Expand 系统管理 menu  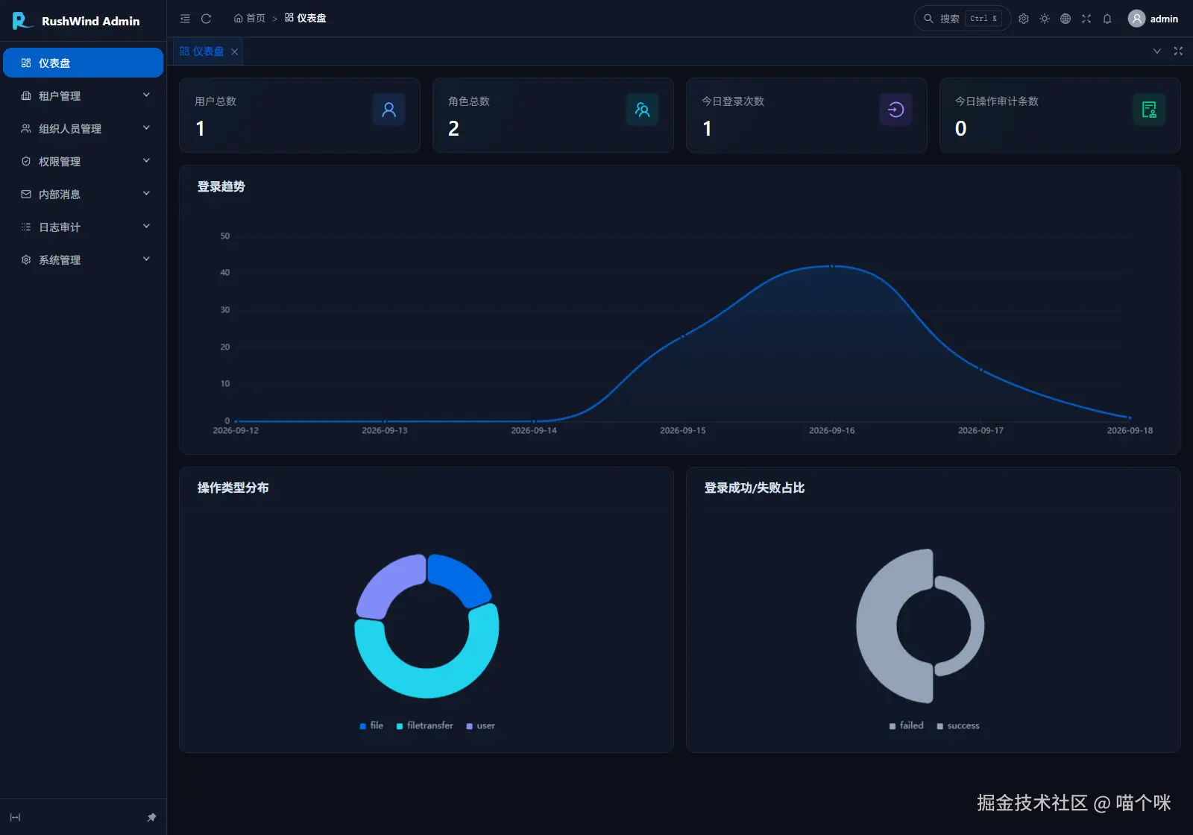83,259
